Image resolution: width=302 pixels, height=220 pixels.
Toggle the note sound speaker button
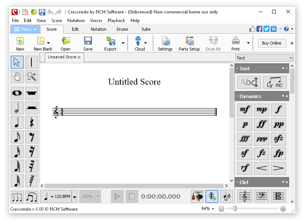click(226, 196)
